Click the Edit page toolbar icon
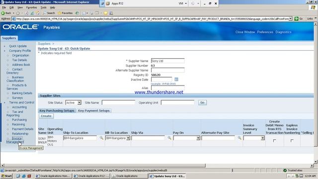Screen dimensions: 318x179 coord(97,13)
